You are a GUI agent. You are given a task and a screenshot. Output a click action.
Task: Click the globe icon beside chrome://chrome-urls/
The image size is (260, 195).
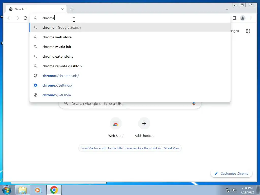coord(36,76)
